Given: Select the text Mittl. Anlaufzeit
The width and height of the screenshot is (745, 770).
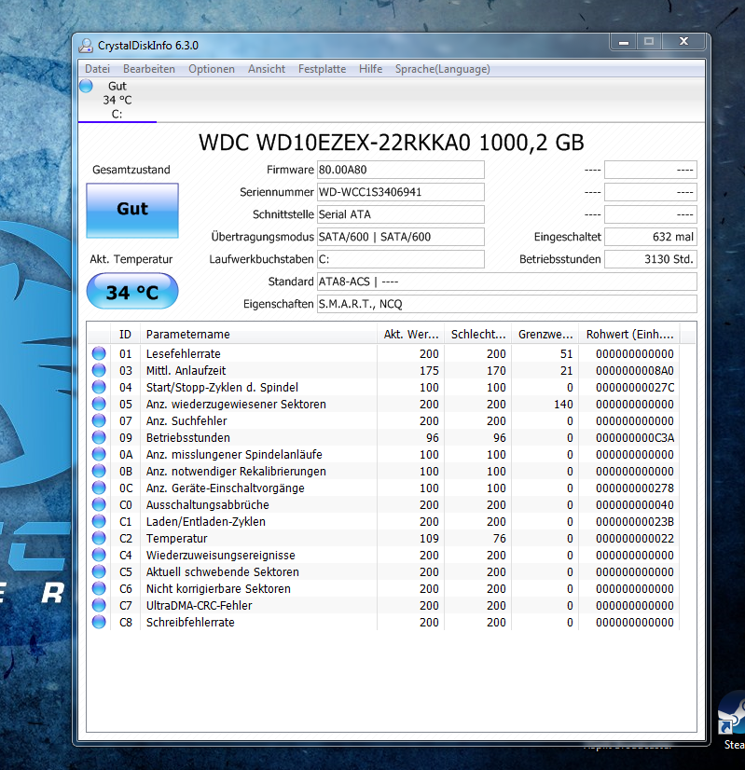Looking at the screenshot, I should (186, 370).
